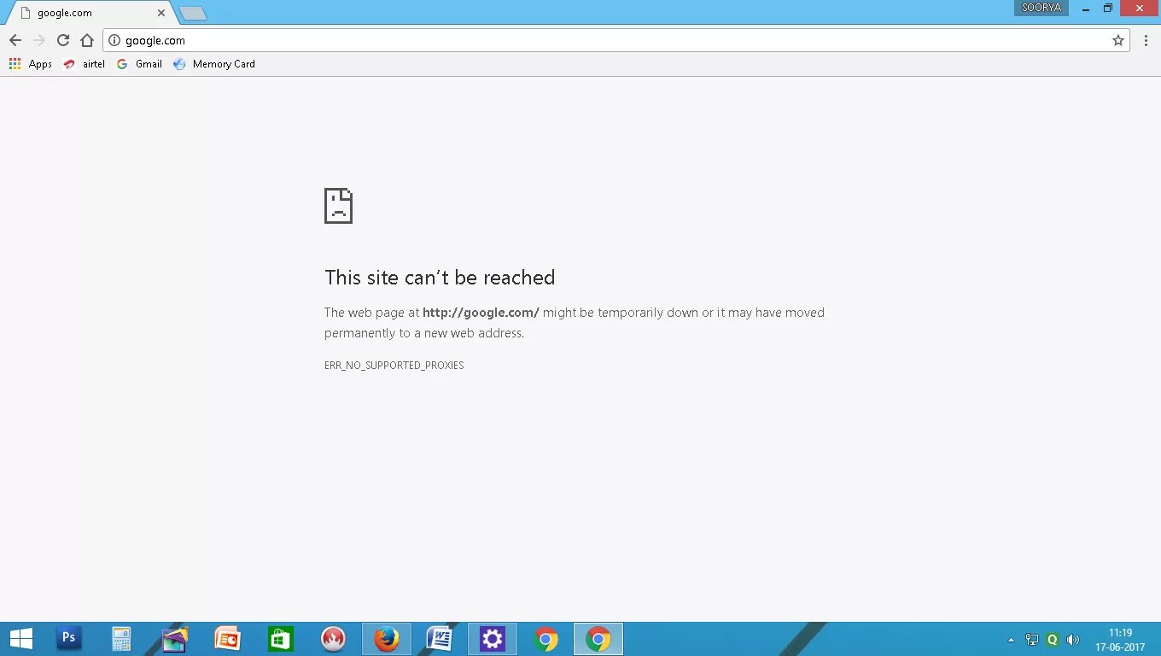Expand hidden system tray icons
Screen dimensions: 1161x656
(1010, 639)
